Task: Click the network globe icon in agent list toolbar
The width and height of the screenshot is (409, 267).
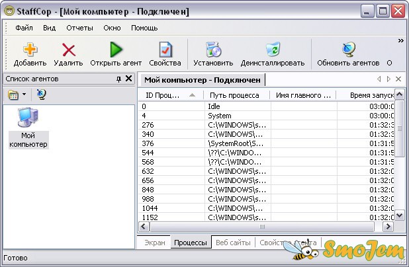Action: (41, 95)
